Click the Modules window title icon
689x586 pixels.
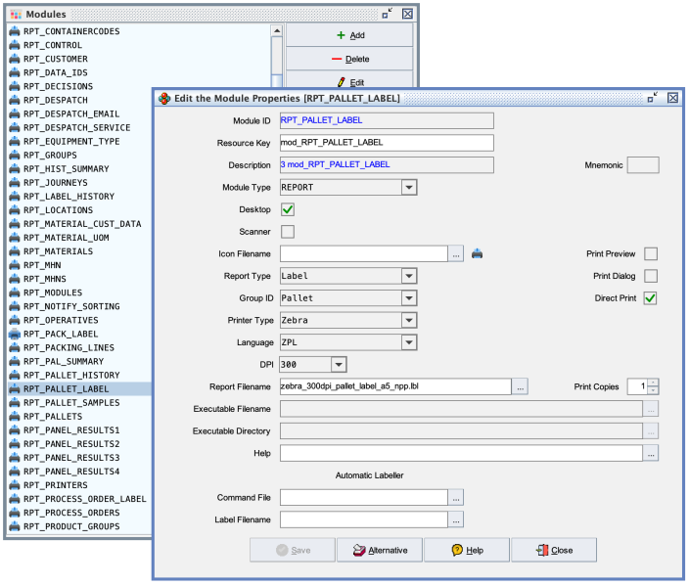tap(16, 14)
